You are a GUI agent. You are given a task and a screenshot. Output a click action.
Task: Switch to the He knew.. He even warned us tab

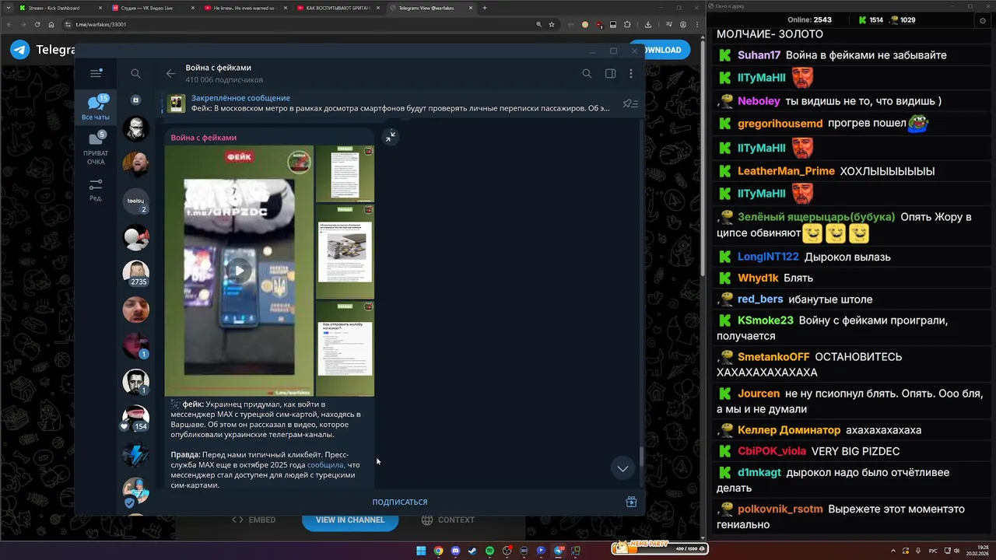[245, 8]
